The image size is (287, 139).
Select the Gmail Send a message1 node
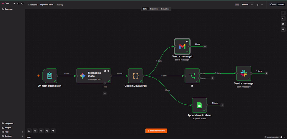(x=182, y=47)
